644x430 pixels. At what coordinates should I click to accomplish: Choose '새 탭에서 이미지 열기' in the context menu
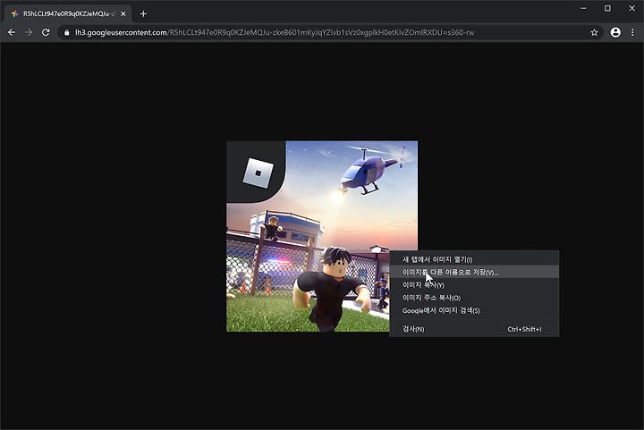coord(474,259)
